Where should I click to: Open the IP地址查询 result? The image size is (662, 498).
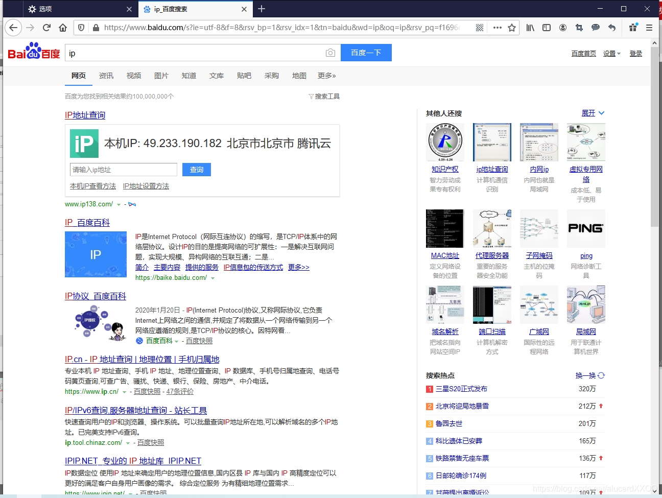pyautogui.click(x=85, y=115)
